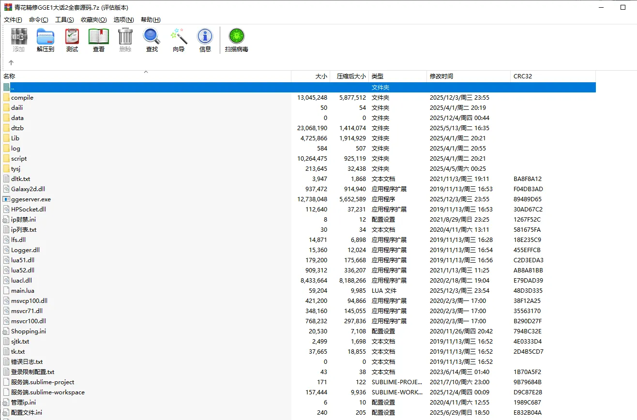Screen dimensions: 637x420
Task: Open the 向导 (Wizard) wand icon
Action: [179, 36]
